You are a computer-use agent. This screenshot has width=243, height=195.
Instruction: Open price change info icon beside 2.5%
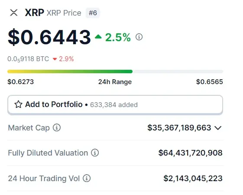click(x=139, y=37)
